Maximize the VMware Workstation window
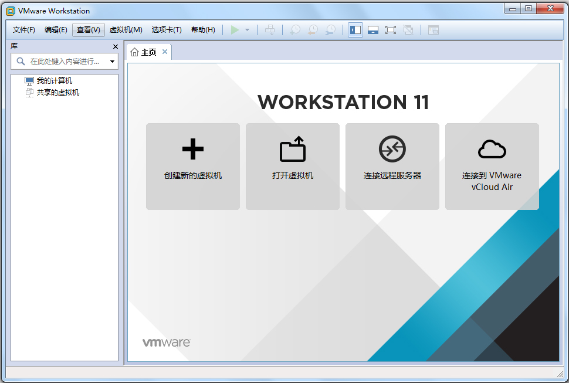The image size is (569, 383). point(529,9)
